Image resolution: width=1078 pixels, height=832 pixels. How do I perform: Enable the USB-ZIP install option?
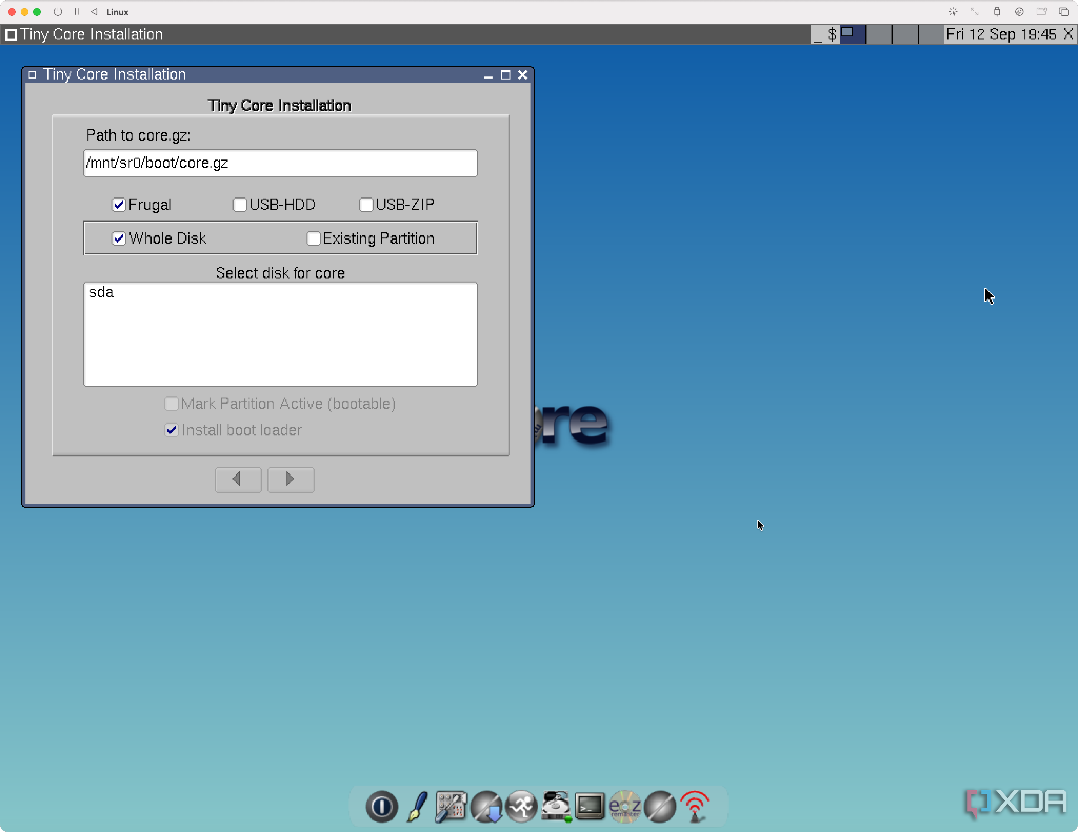366,204
